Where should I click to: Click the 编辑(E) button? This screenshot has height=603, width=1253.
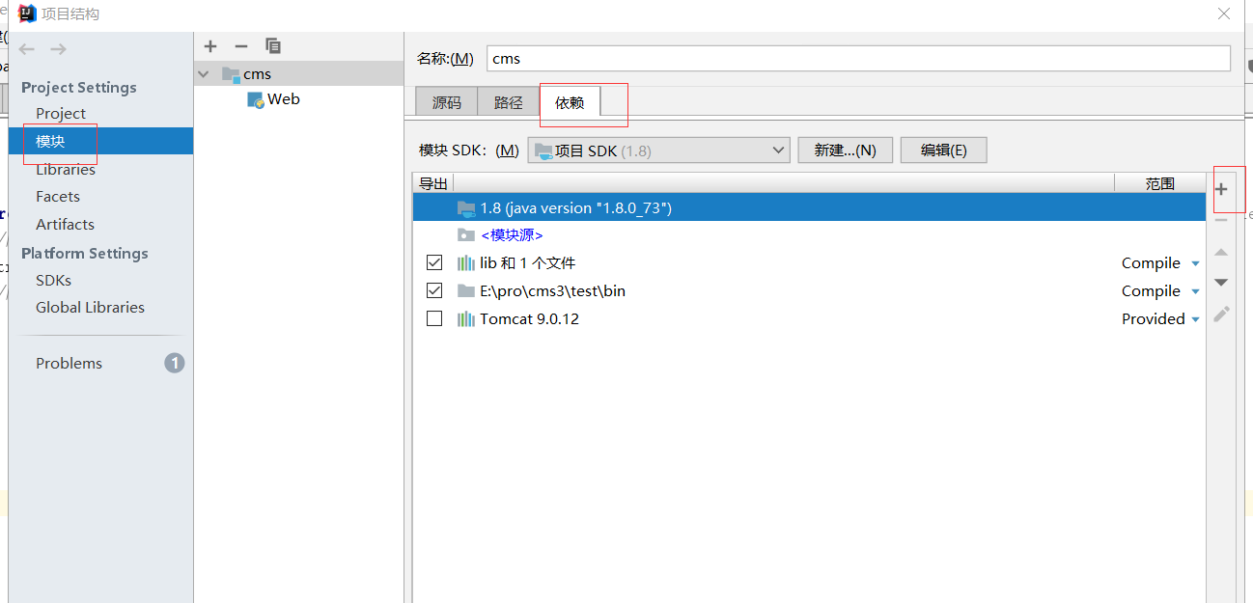(x=943, y=150)
